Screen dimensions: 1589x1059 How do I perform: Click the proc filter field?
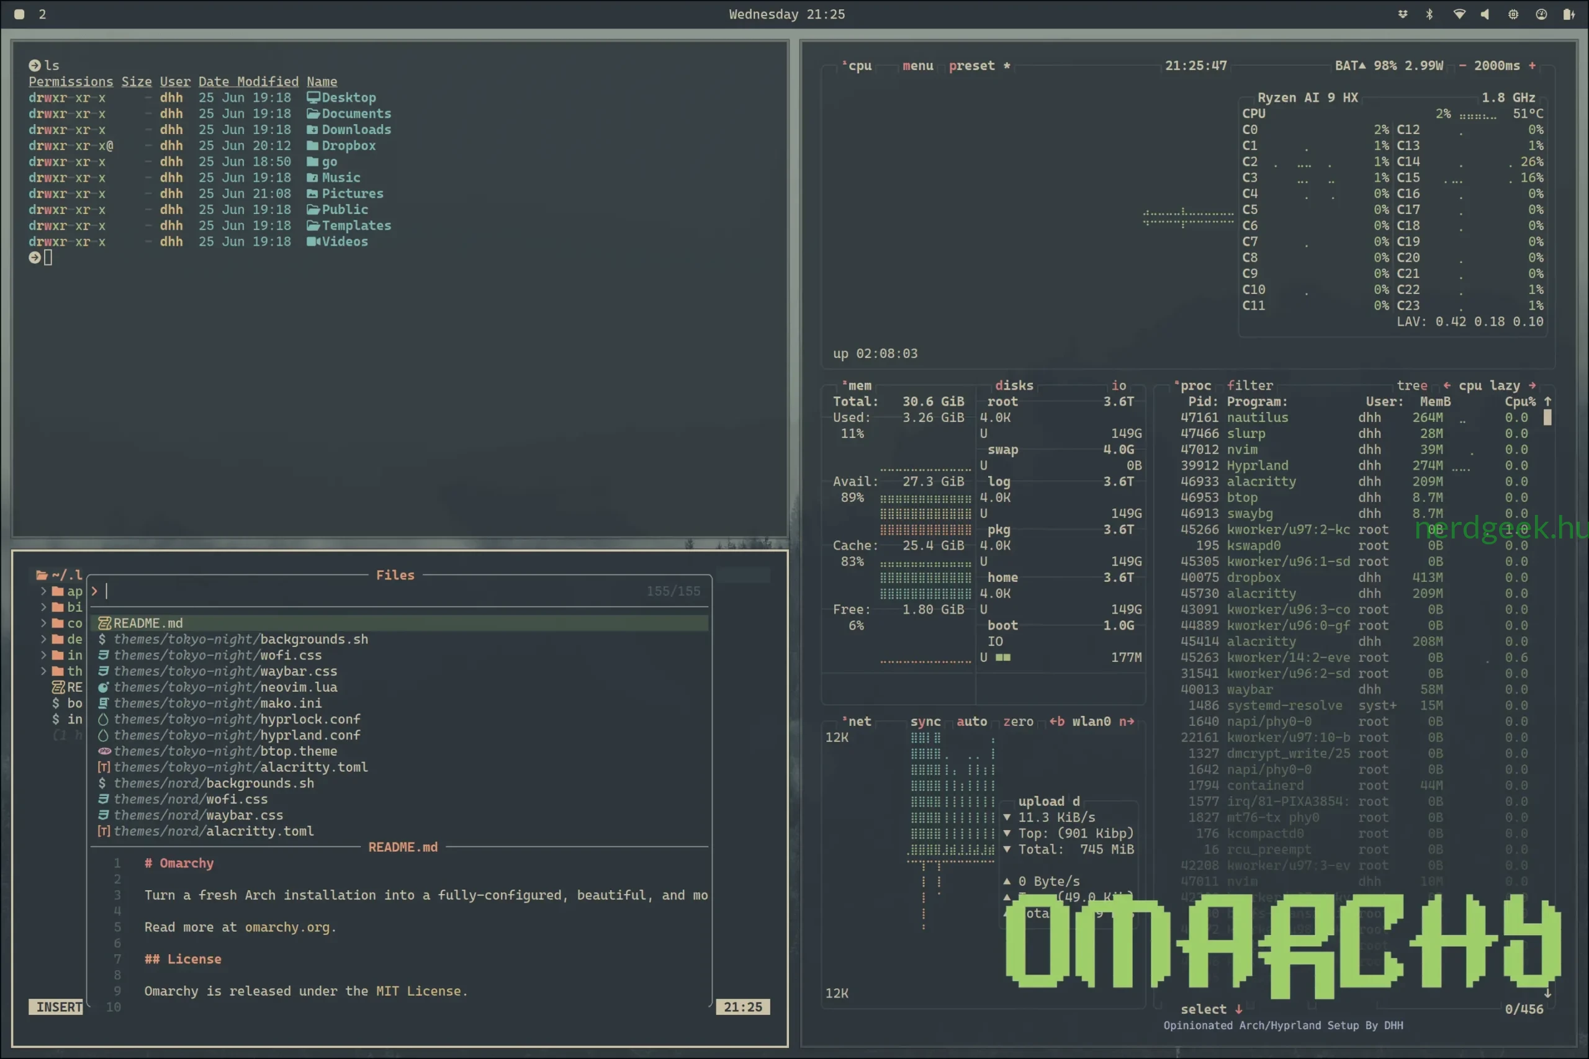click(1250, 386)
